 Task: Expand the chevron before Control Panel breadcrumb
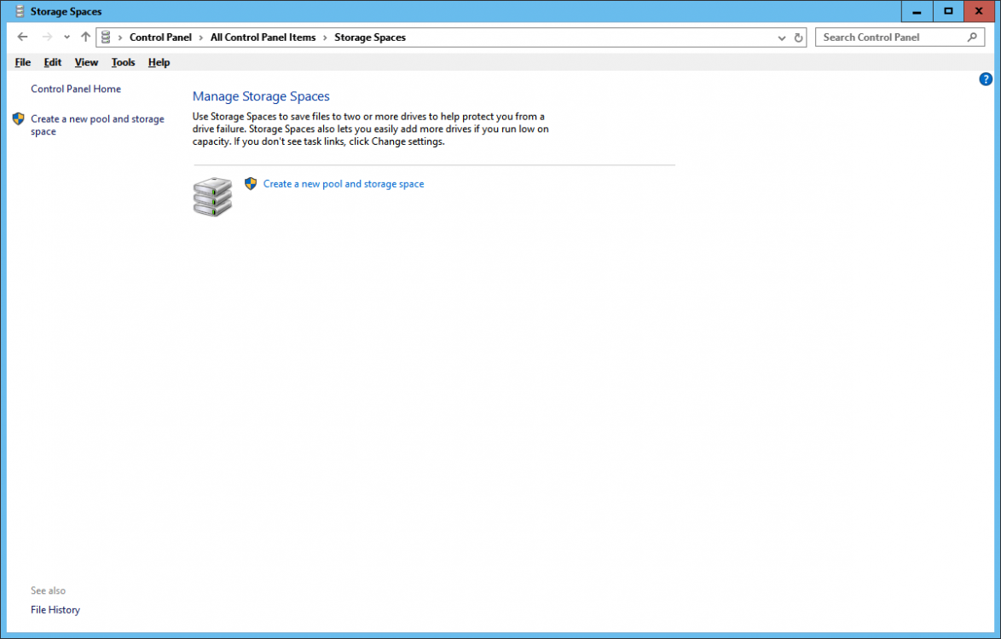click(x=120, y=37)
